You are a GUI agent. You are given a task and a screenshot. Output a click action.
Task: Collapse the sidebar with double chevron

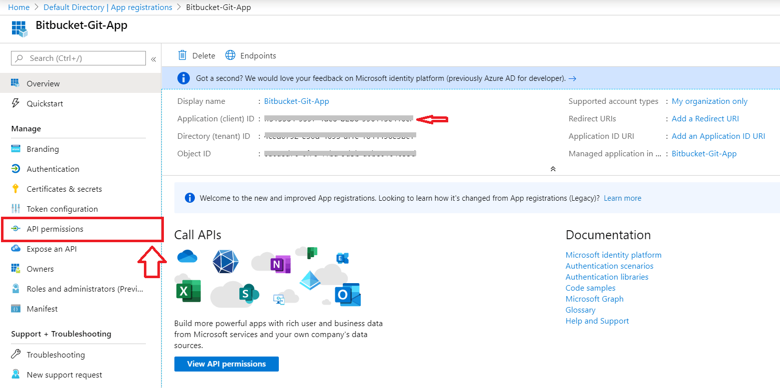153,59
